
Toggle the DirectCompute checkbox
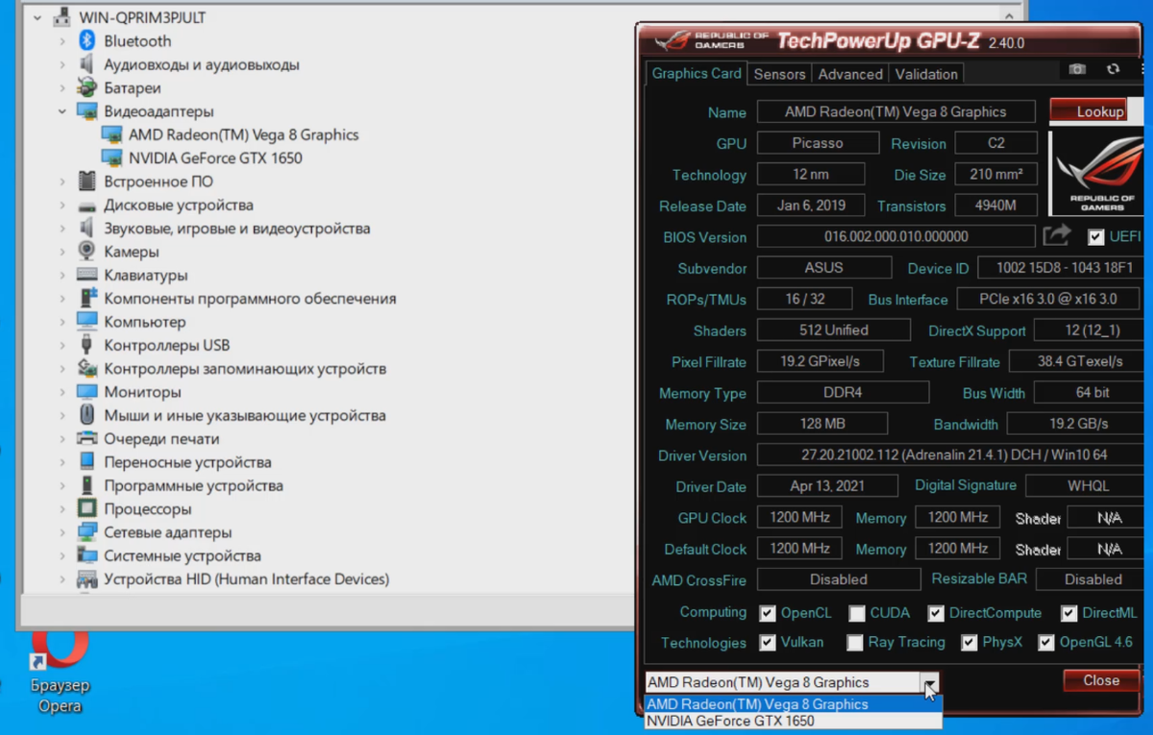[x=936, y=613]
